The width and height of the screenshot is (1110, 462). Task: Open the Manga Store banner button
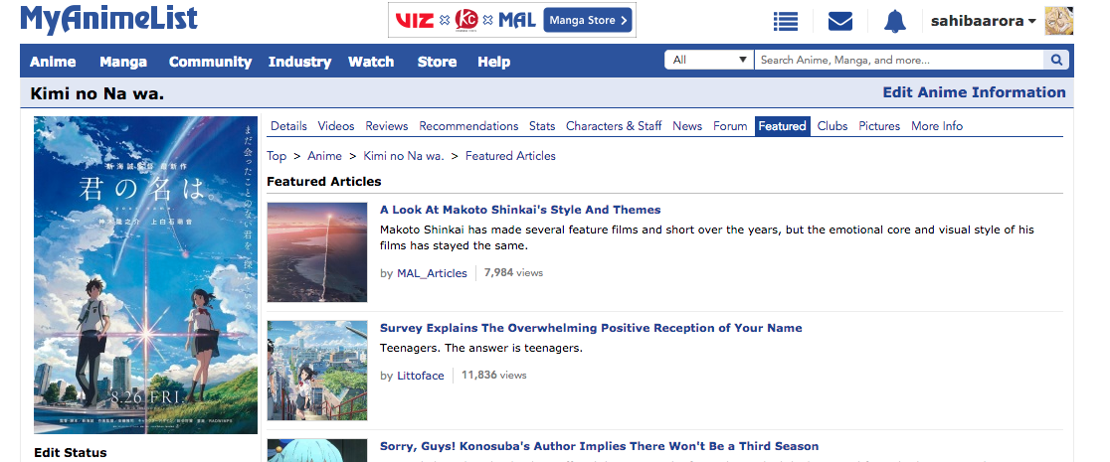588,20
